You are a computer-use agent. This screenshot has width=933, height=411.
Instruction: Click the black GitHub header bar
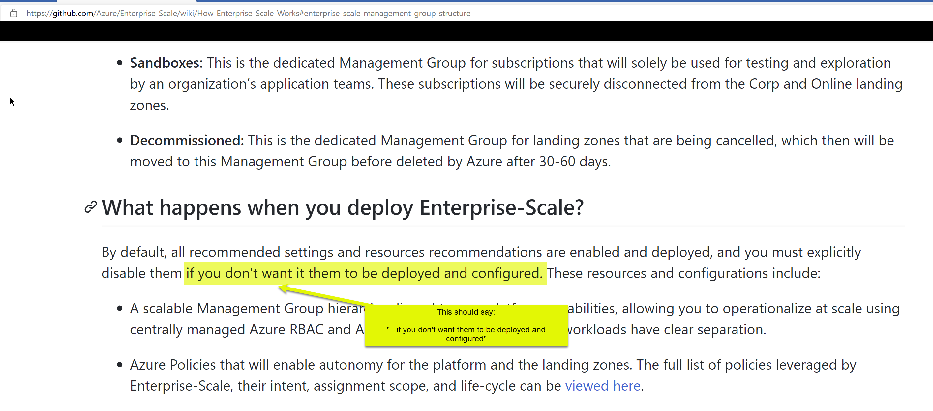[466, 31]
